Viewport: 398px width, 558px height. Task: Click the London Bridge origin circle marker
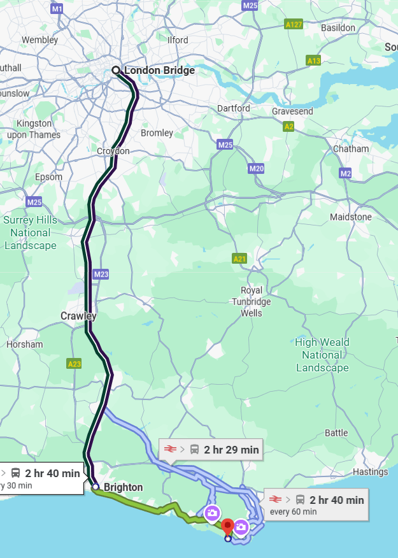(116, 70)
